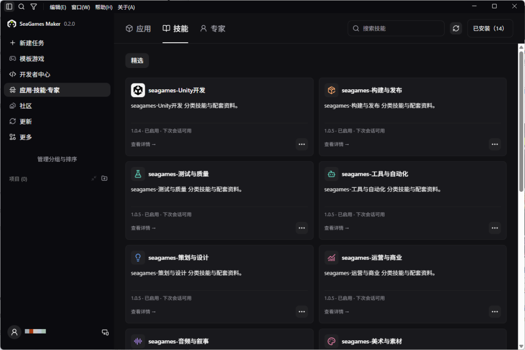Click the seagames-Unity开发 card title

177,90
